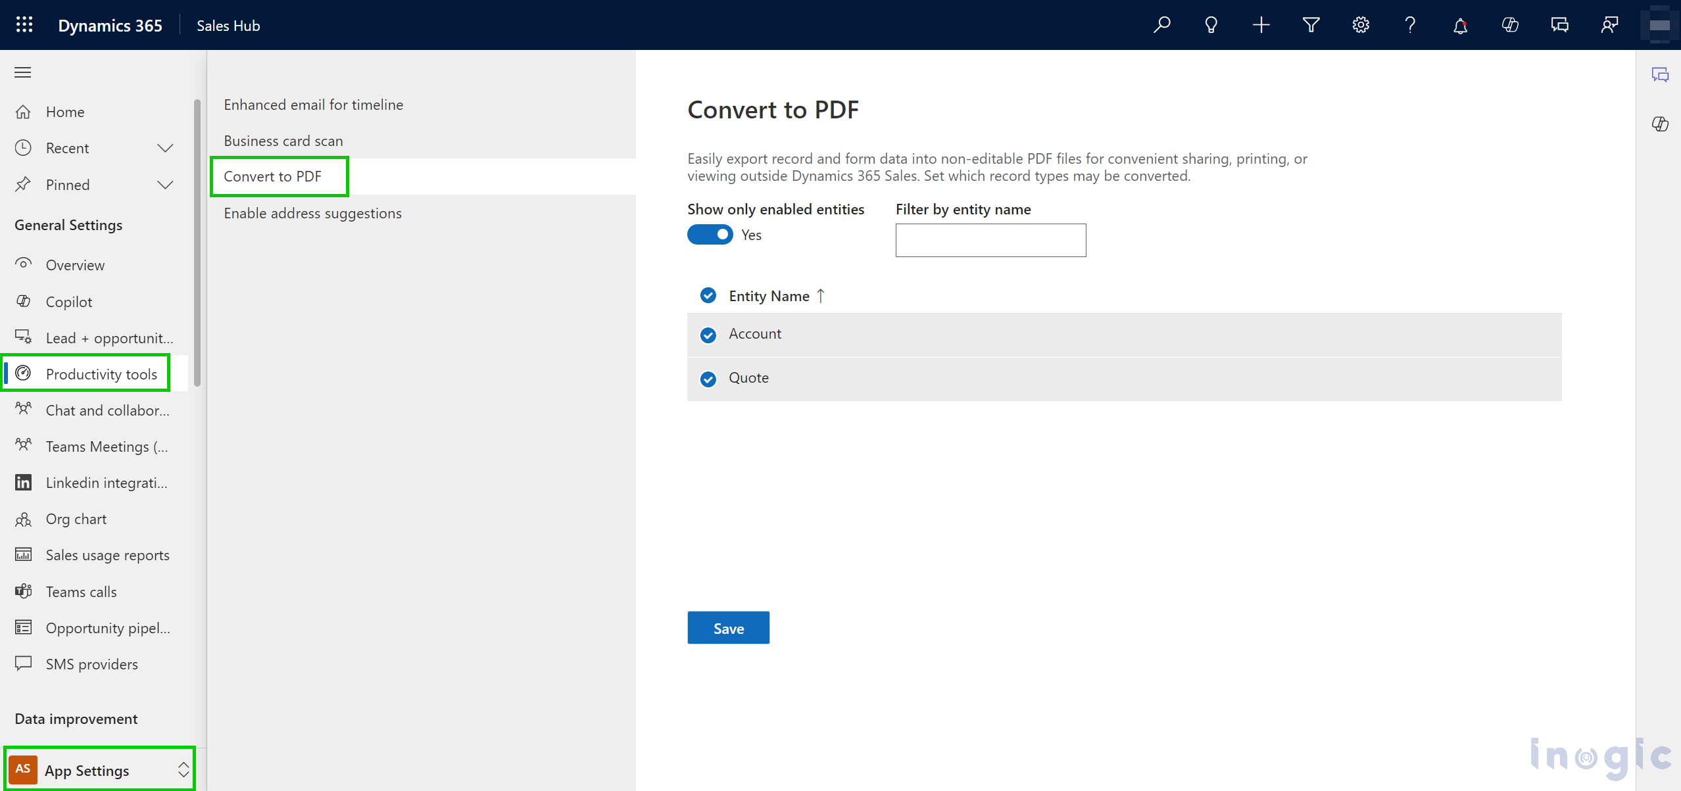Uncheck the Quote entity checkbox

tap(708, 379)
